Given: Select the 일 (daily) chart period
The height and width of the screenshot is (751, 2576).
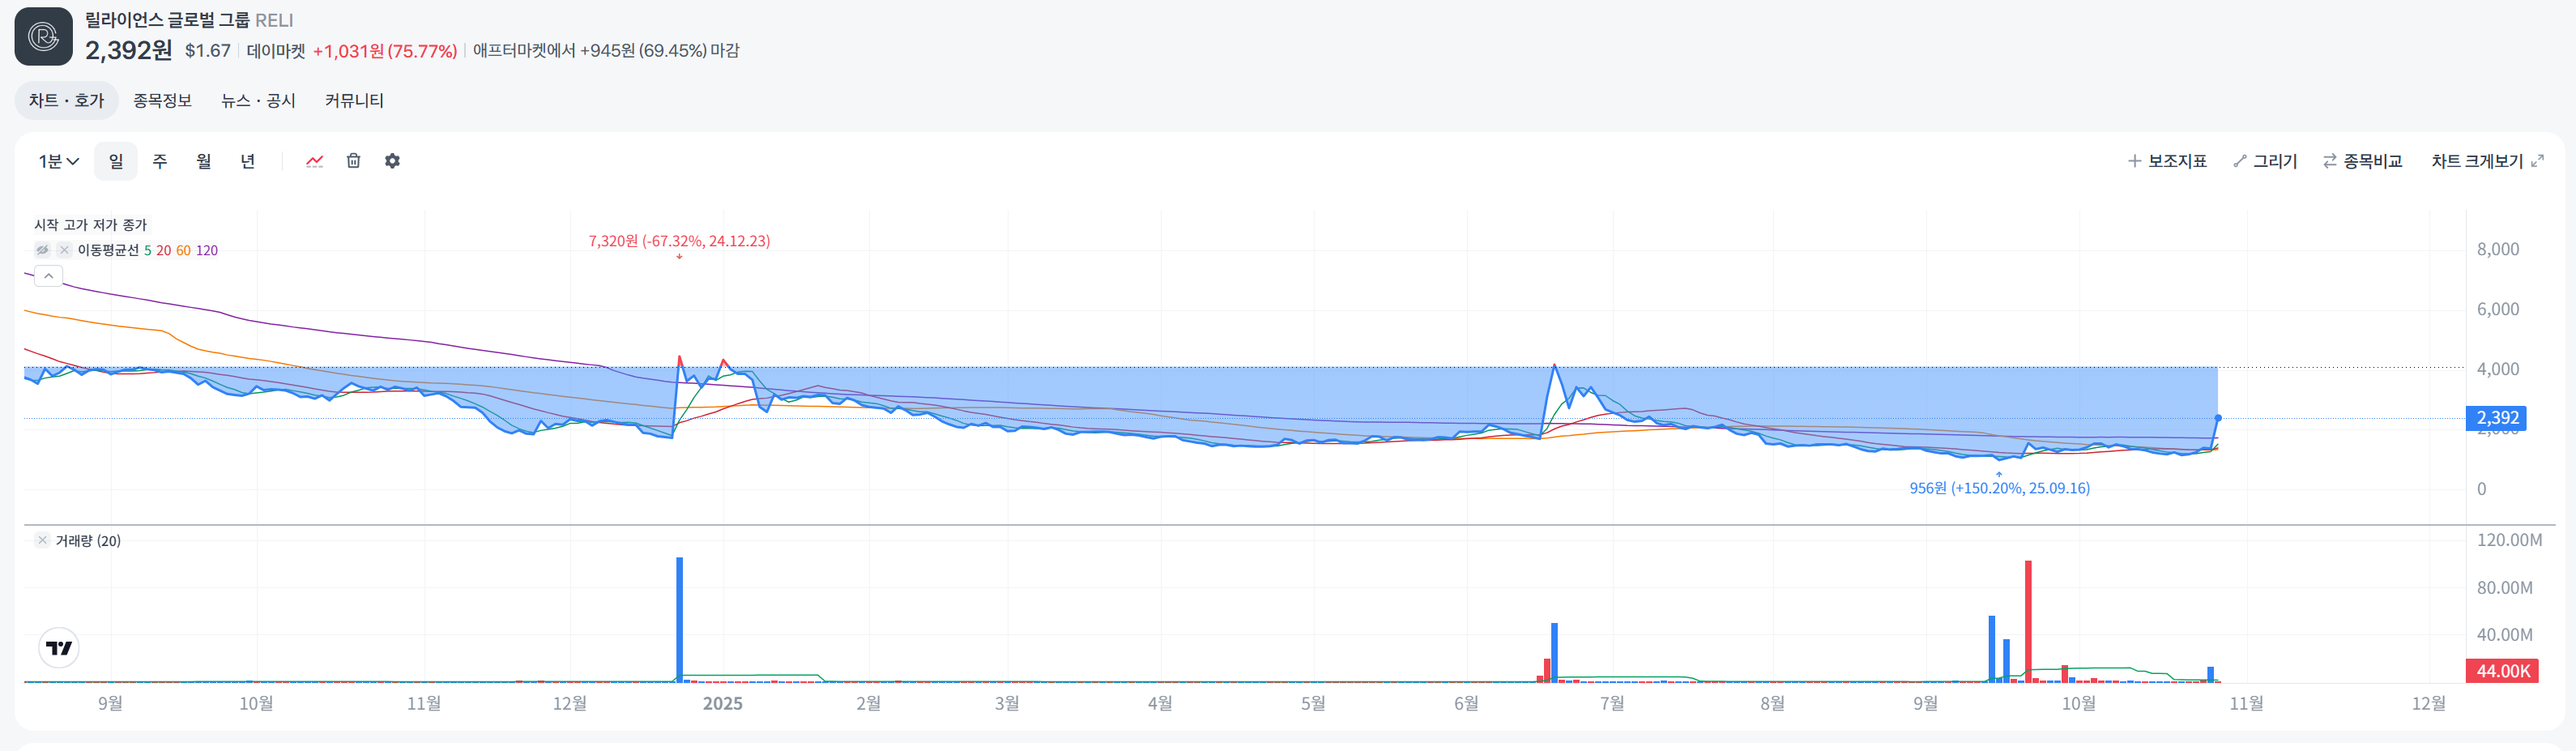Looking at the screenshot, I should 116,161.
